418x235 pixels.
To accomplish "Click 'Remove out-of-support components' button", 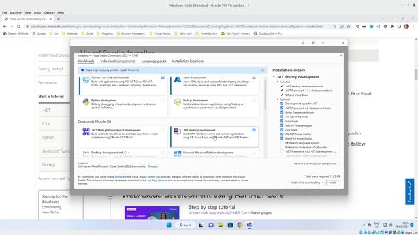I will tap(315, 164).
